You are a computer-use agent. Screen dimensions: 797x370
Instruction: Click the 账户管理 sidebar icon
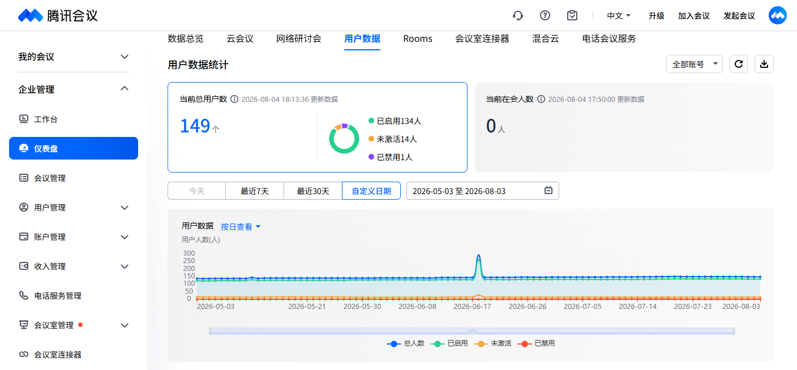24,236
